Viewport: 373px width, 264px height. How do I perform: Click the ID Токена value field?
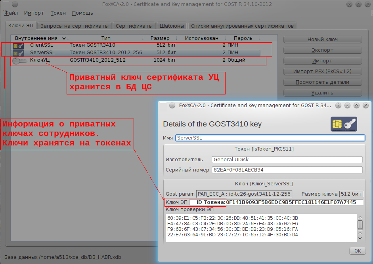point(276,202)
